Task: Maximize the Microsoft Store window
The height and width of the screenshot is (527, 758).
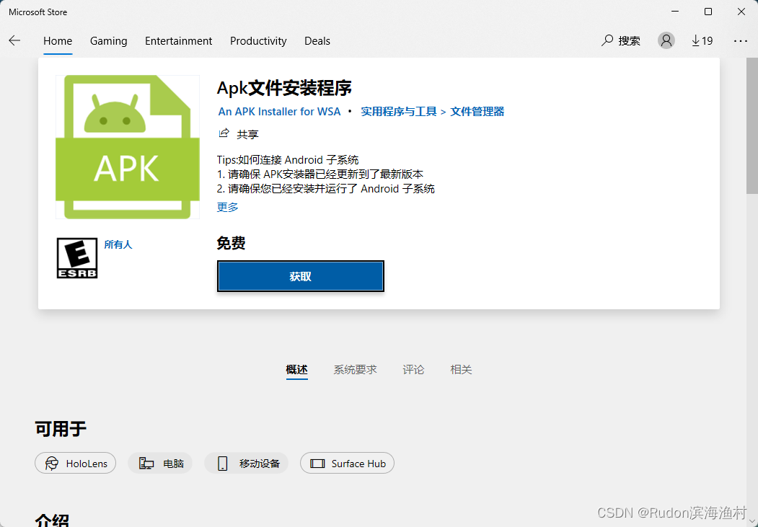Action: pyautogui.click(x=708, y=12)
